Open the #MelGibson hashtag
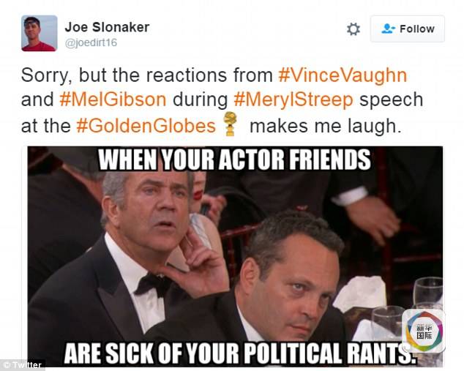The width and height of the screenshot is (464, 371). coord(113,100)
